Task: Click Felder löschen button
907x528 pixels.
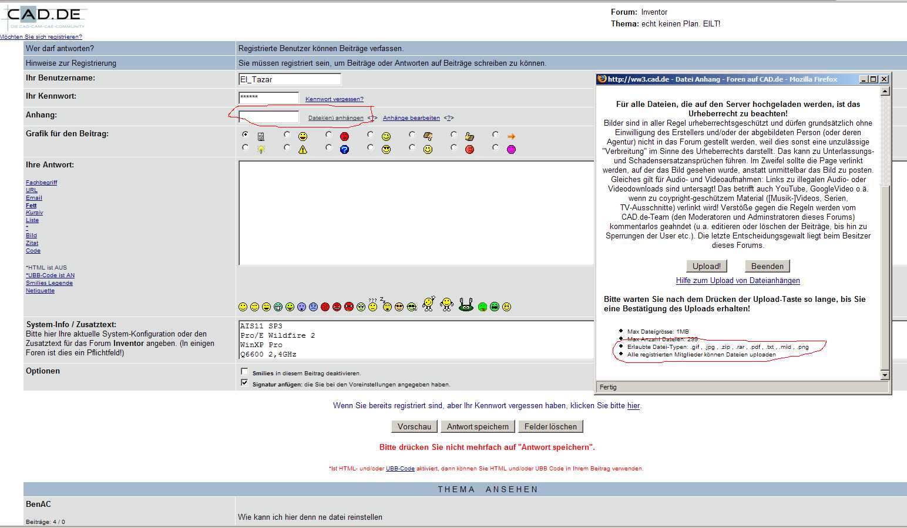Action: click(x=550, y=426)
